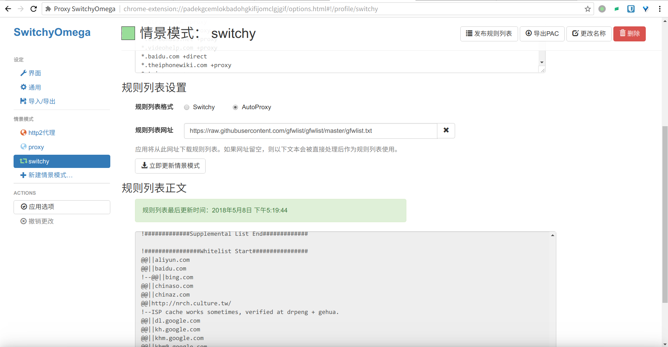Viewport: 668px width, 347px height.
Task: Open the SwitchyOmega circle extension icon
Action: pyautogui.click(x=602, y=9)
